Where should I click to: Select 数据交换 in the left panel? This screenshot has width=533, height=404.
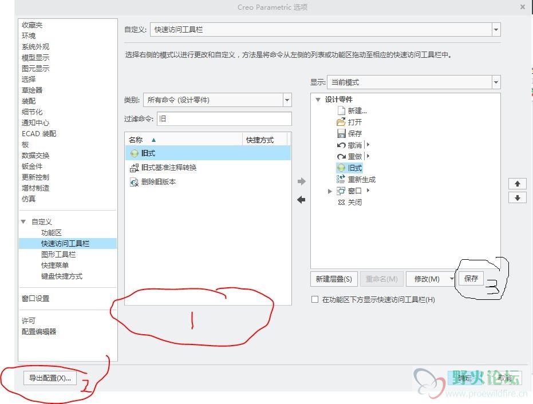pyautogui.click(x=35, y=155)
